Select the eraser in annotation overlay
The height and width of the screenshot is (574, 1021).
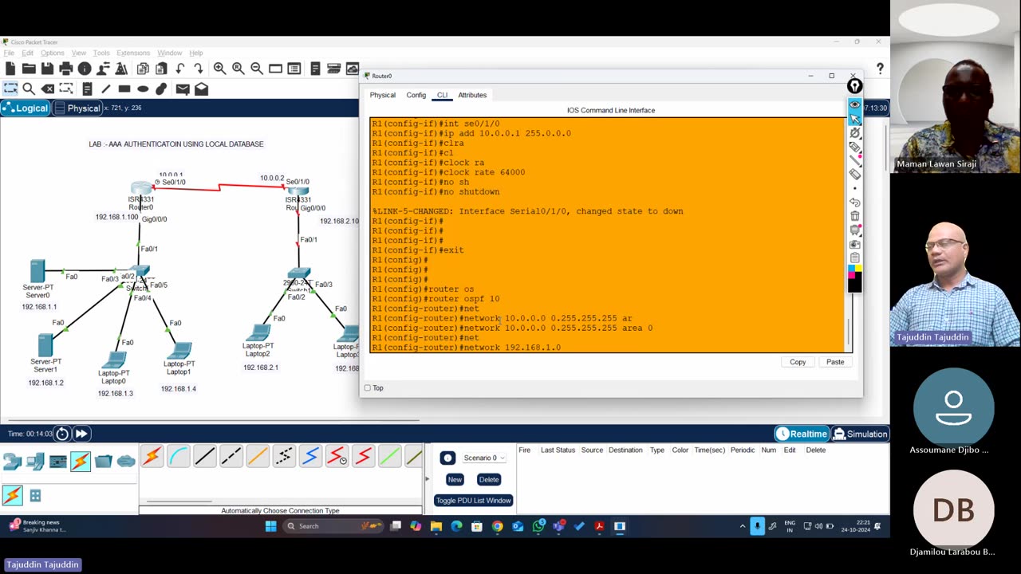pyautogui.click(x=854, y=175)
